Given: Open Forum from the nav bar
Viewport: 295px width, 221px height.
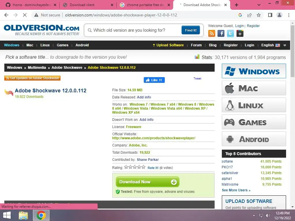Looking at the screenshot, I should point(196,45).
